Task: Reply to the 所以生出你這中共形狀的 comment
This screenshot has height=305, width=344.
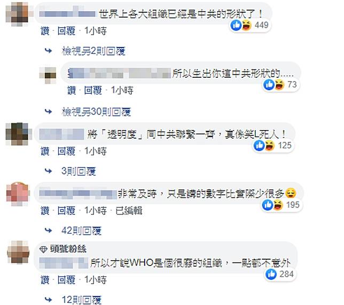Action: pyautogui.click(x=93, y=91)
